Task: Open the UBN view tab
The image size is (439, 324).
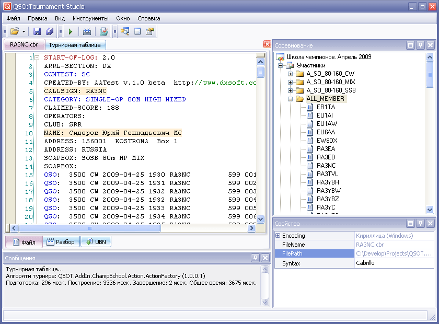Action: 96,242
